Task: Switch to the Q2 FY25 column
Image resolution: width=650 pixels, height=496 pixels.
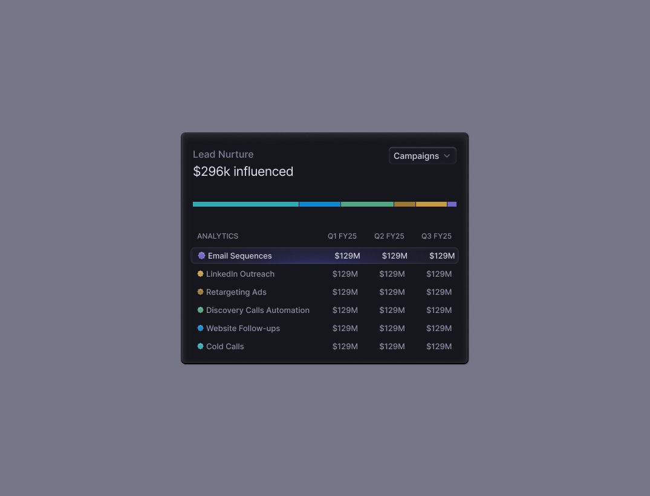Action: coord(389,236)
